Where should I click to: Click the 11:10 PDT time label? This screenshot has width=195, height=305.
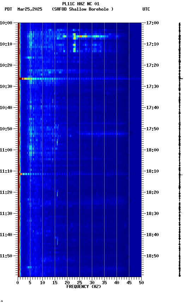point(6,171)
